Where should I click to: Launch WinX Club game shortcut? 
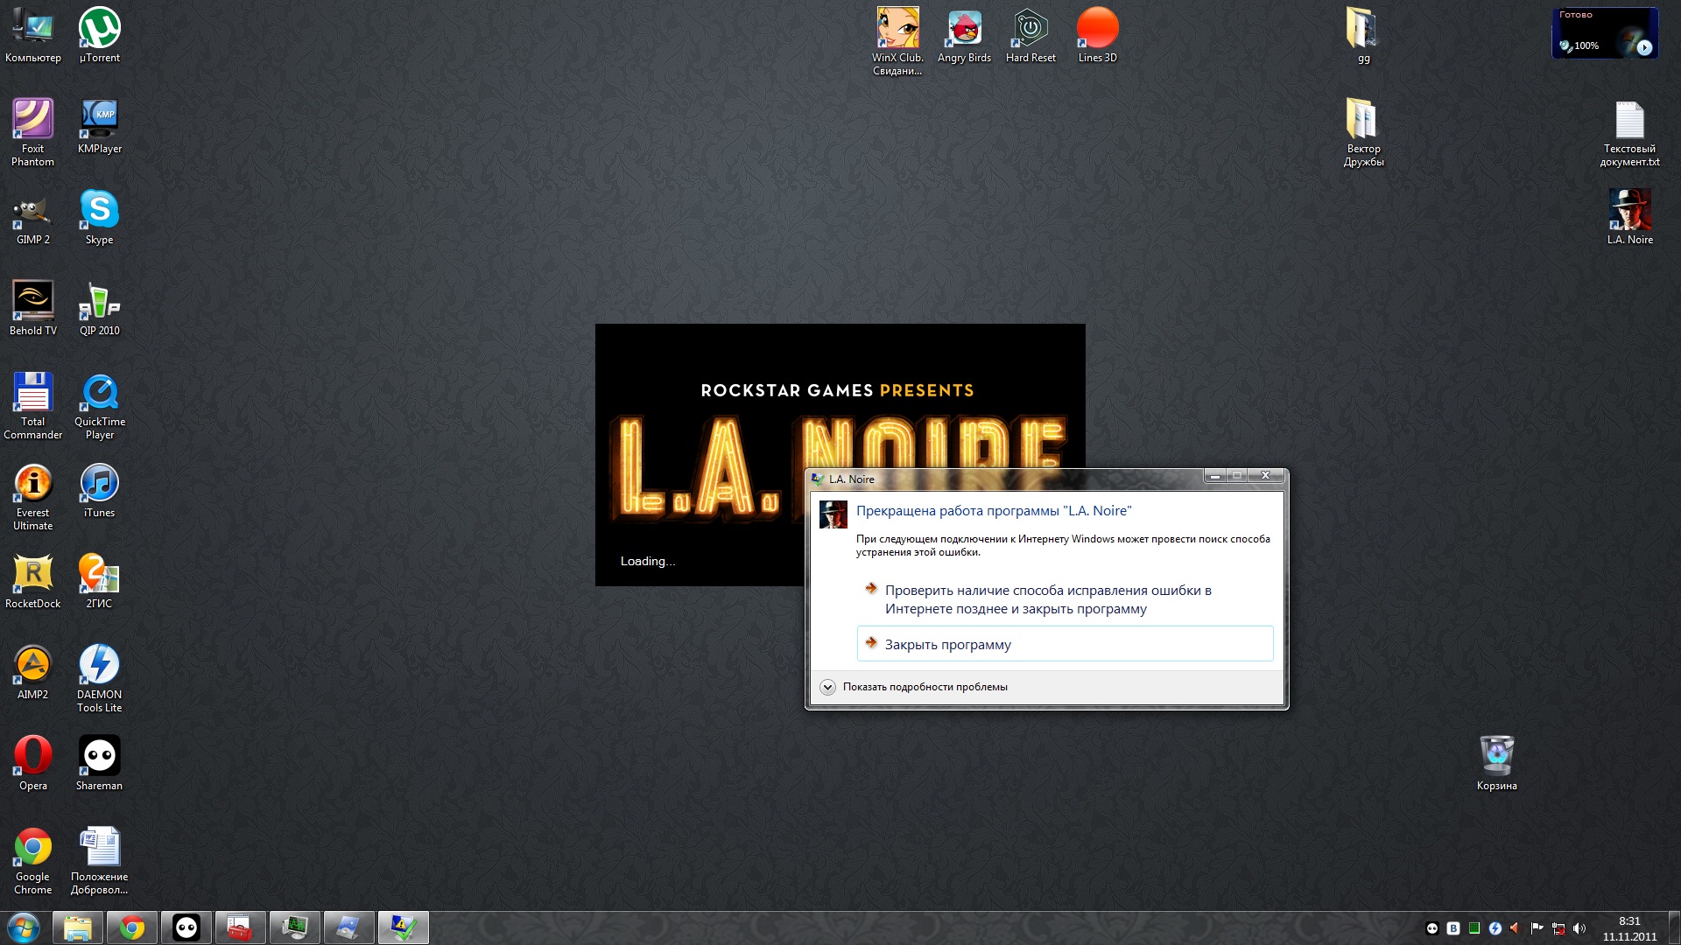[x=898, y=41]
